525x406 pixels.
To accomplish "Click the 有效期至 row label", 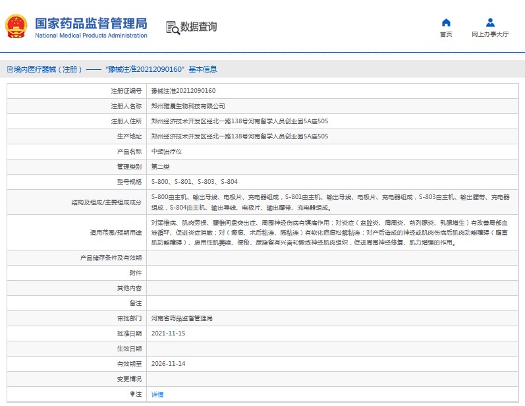I will coord(129,363).
